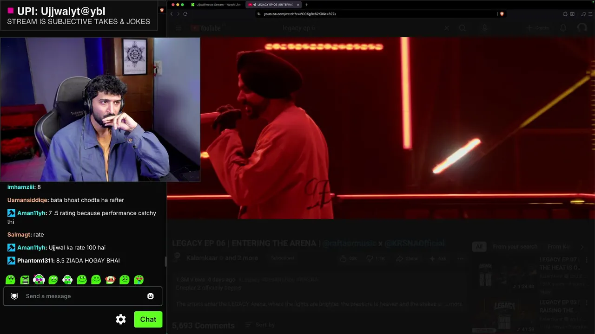Viewport: 595px width, 334px height.
Task: Dislike the LEGACY EP 06 video
Action: coord(375,258)
